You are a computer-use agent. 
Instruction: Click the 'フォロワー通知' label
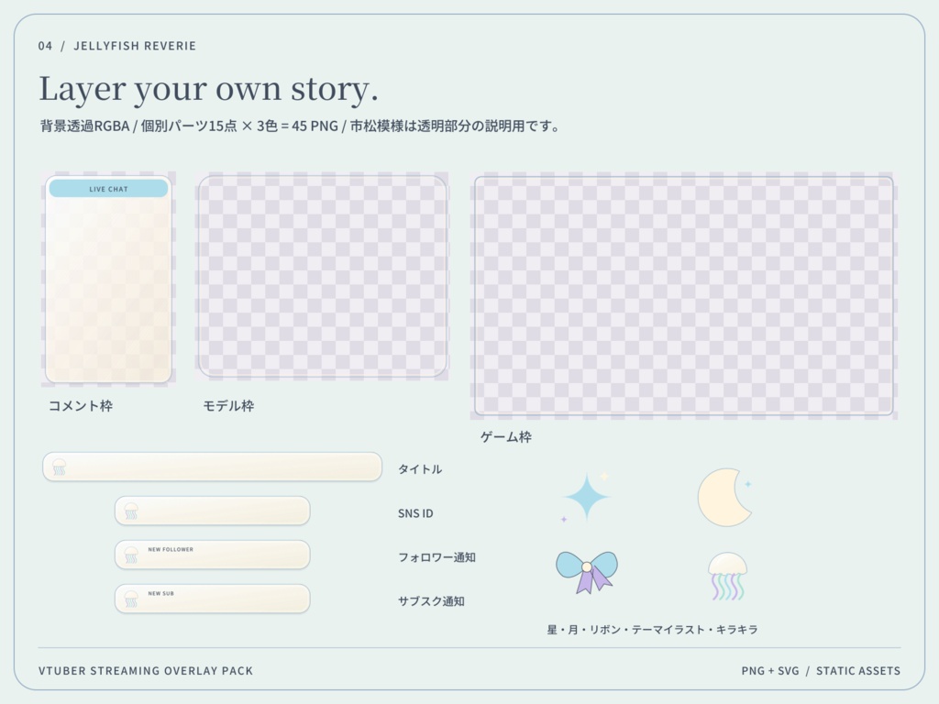click(x=436, y=557)
